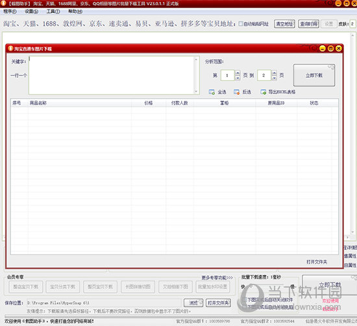Click 立即下载 in the Taobao dialog
The image size is (357, 326).
[314, 75]
